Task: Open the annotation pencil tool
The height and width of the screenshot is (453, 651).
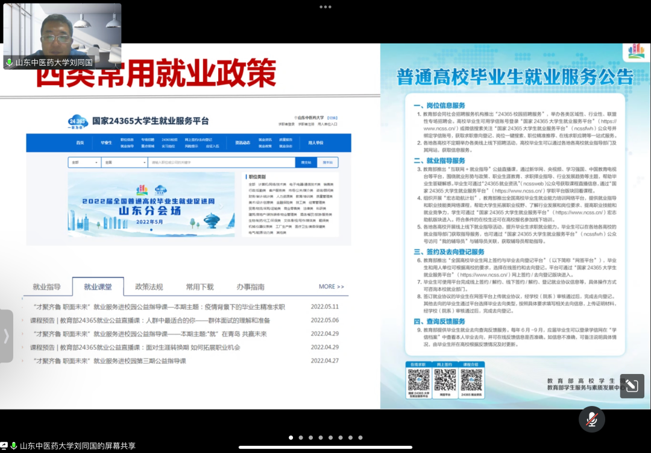Action: 632,386
